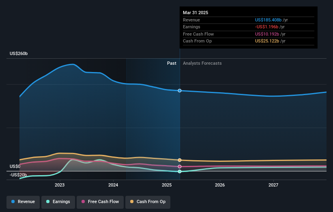Screen dimensions: 333x212
Task: Click the -US$20b y-axis label
Action: coord(18,175)
